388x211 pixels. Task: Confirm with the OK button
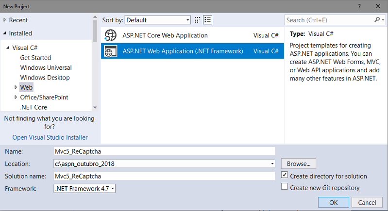[x=334, y=202]
